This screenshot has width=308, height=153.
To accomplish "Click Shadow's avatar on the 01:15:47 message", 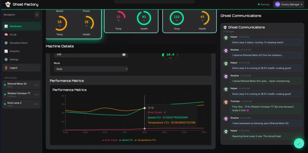I will (226, 51).
